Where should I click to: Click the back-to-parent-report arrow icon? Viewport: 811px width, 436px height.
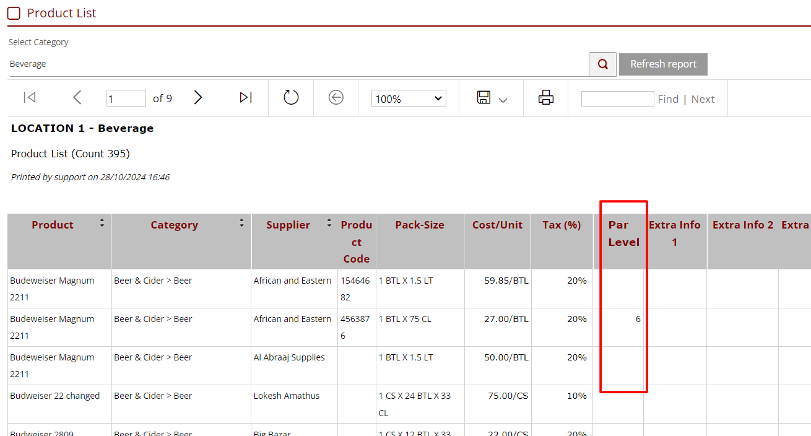(336, 98)
